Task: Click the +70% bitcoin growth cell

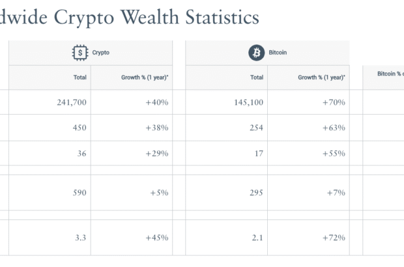Action: coord(334,102)
